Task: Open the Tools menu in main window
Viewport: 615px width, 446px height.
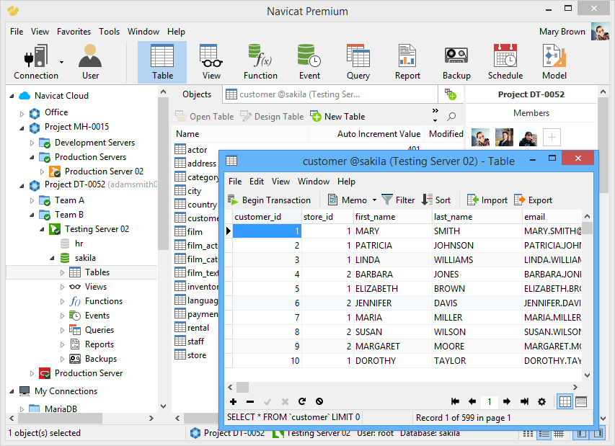Action: tap(109, 32)
